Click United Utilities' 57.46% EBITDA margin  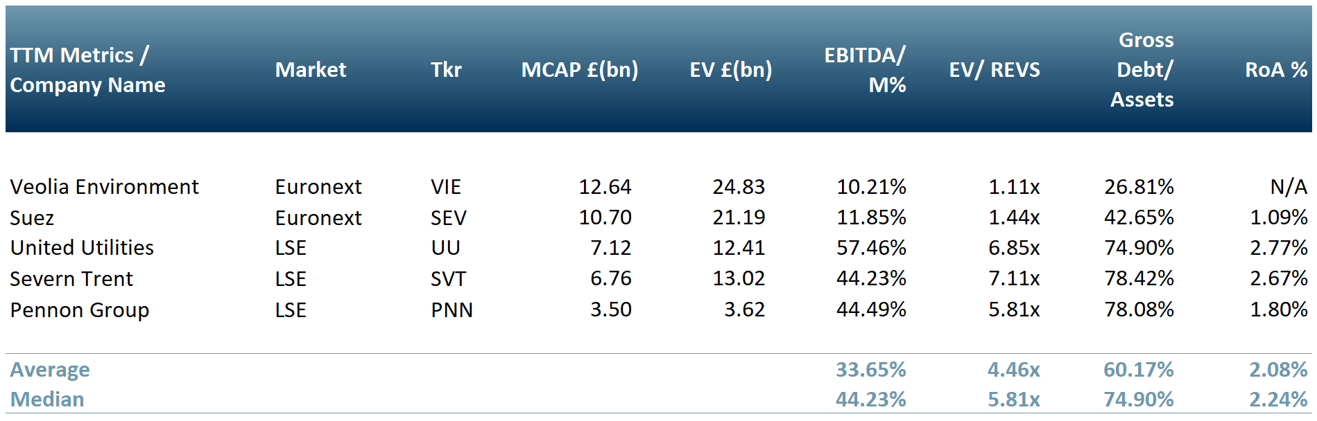871,248
